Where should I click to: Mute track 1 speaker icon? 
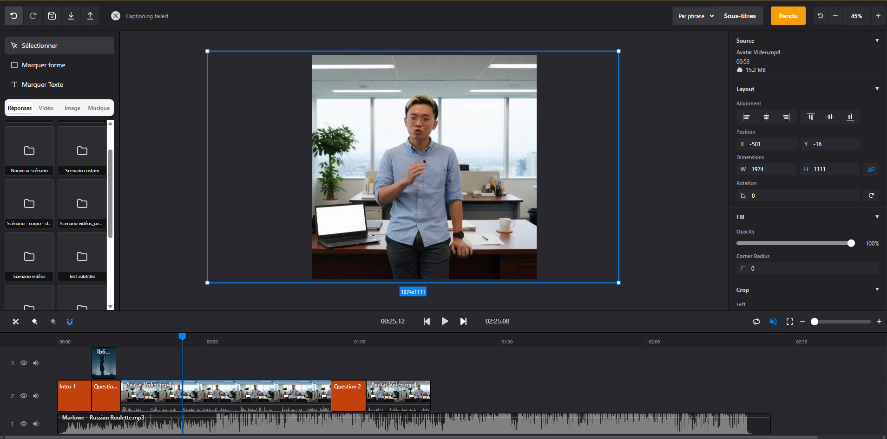coord(36,424)
